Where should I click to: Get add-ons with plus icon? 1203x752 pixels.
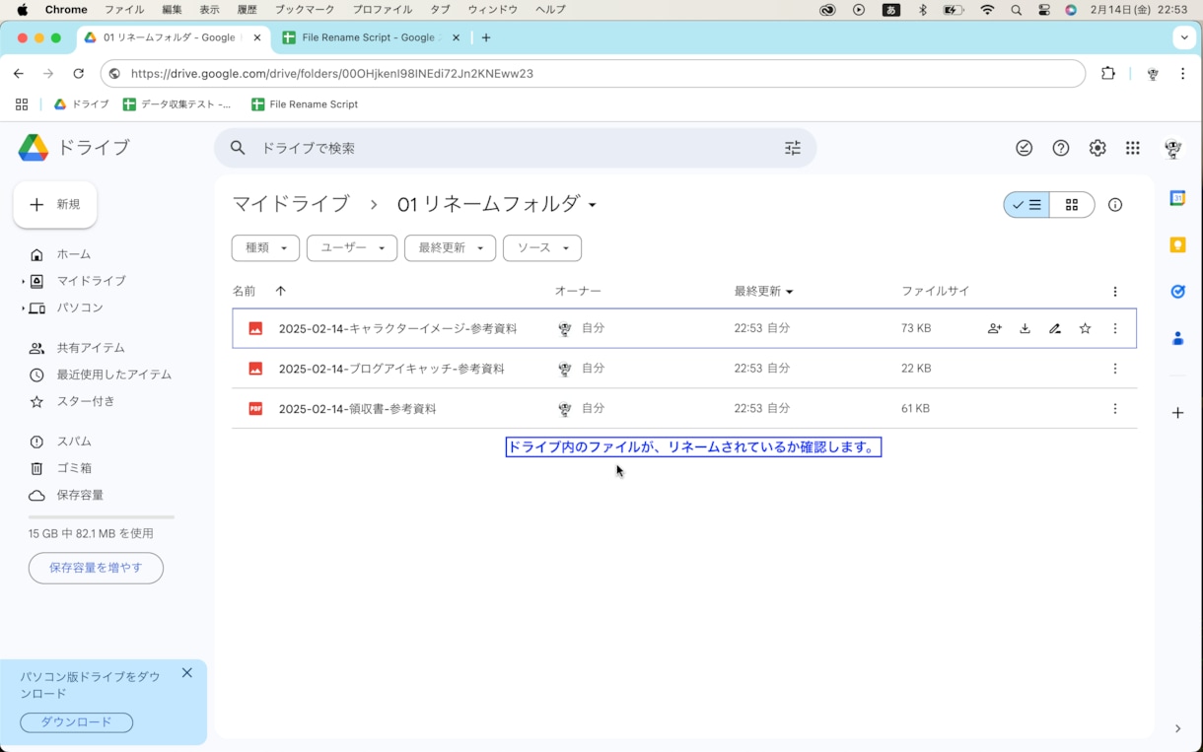coord(1177,413)
